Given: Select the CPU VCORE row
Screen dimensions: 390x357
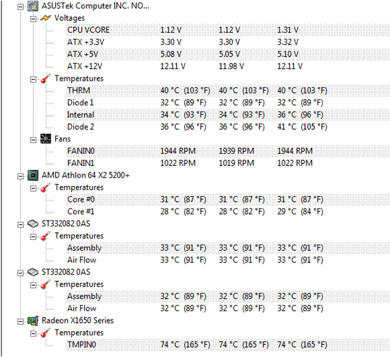Looking at the screenshot, I should pos(227,30).
